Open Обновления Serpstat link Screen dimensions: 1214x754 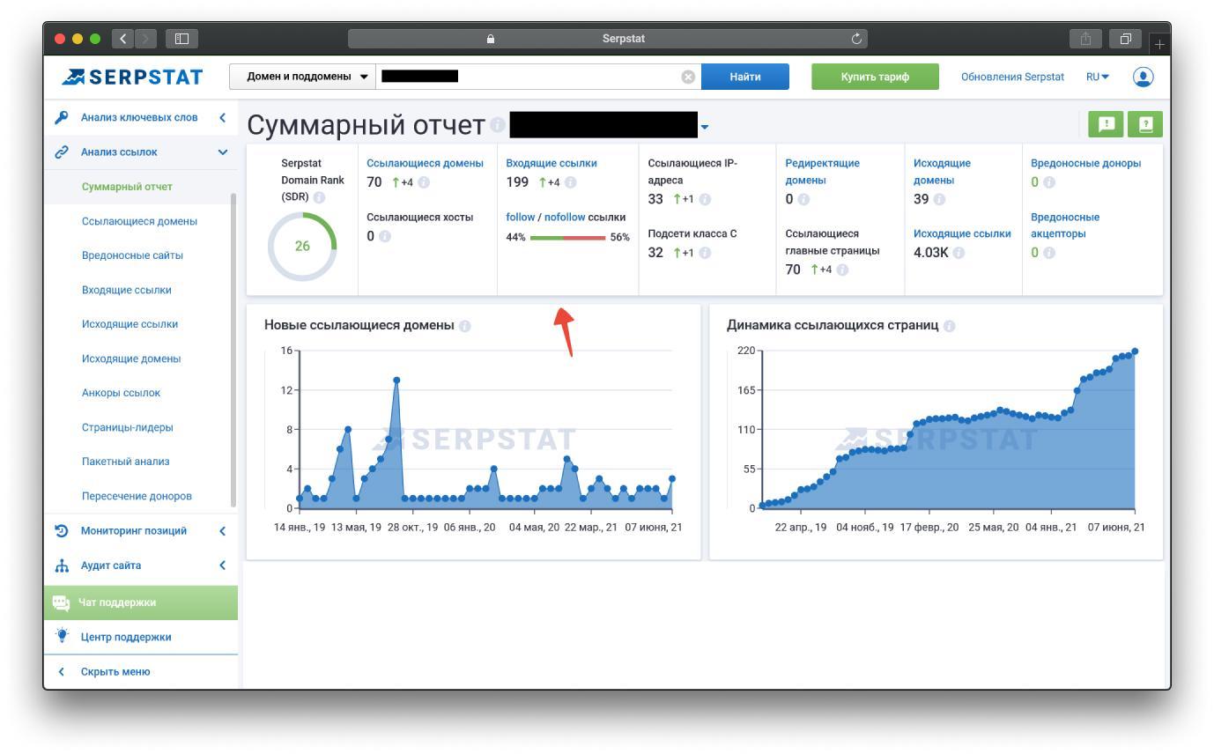tap(1012, 77)
